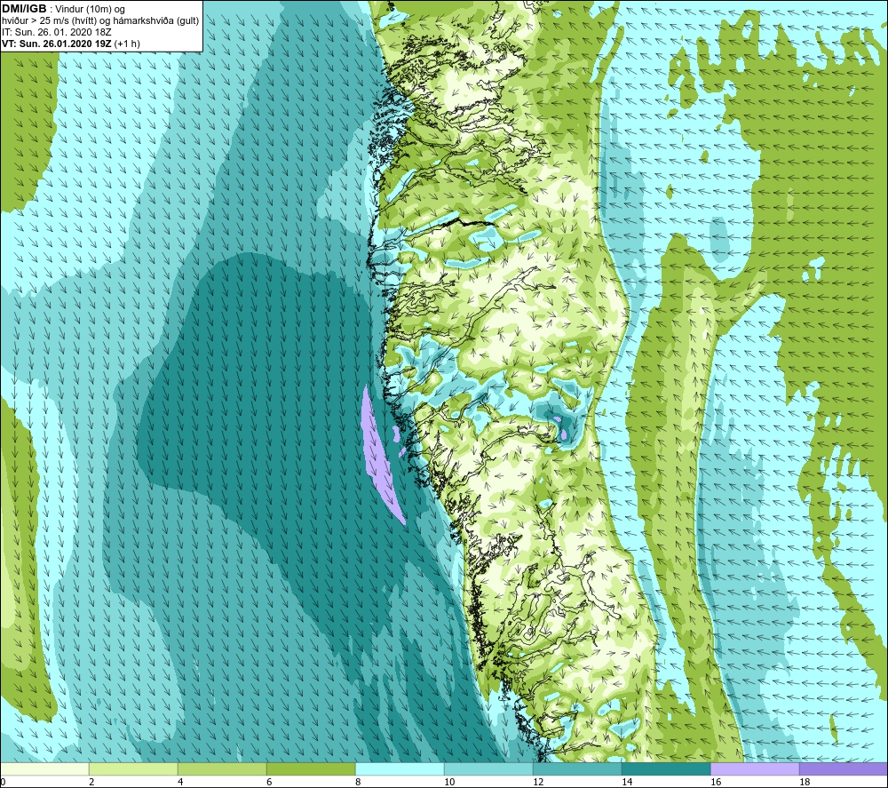Image resolution: width=888 pixels, height=788 pixels.
Task: Click the legend label '2'
Action: (91, 782)
